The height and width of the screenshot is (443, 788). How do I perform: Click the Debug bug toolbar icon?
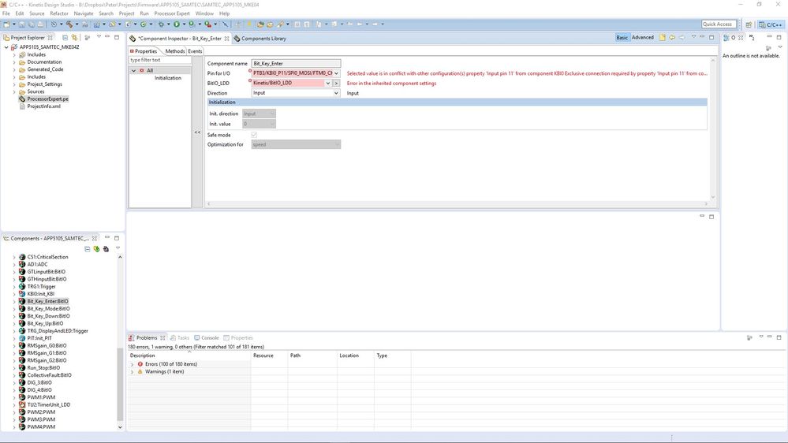(162, 24)
